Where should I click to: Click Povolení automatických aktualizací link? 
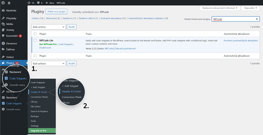coord(241,41)
